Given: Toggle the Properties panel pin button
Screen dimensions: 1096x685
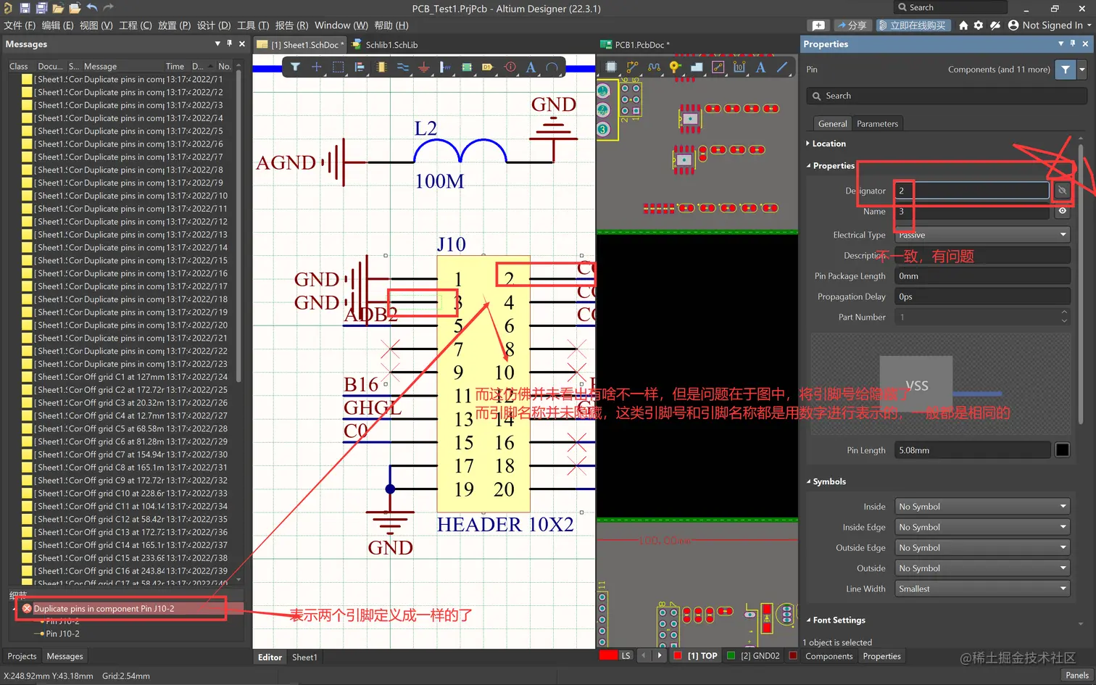Looking at the screenshot, I should [1073, 44].
